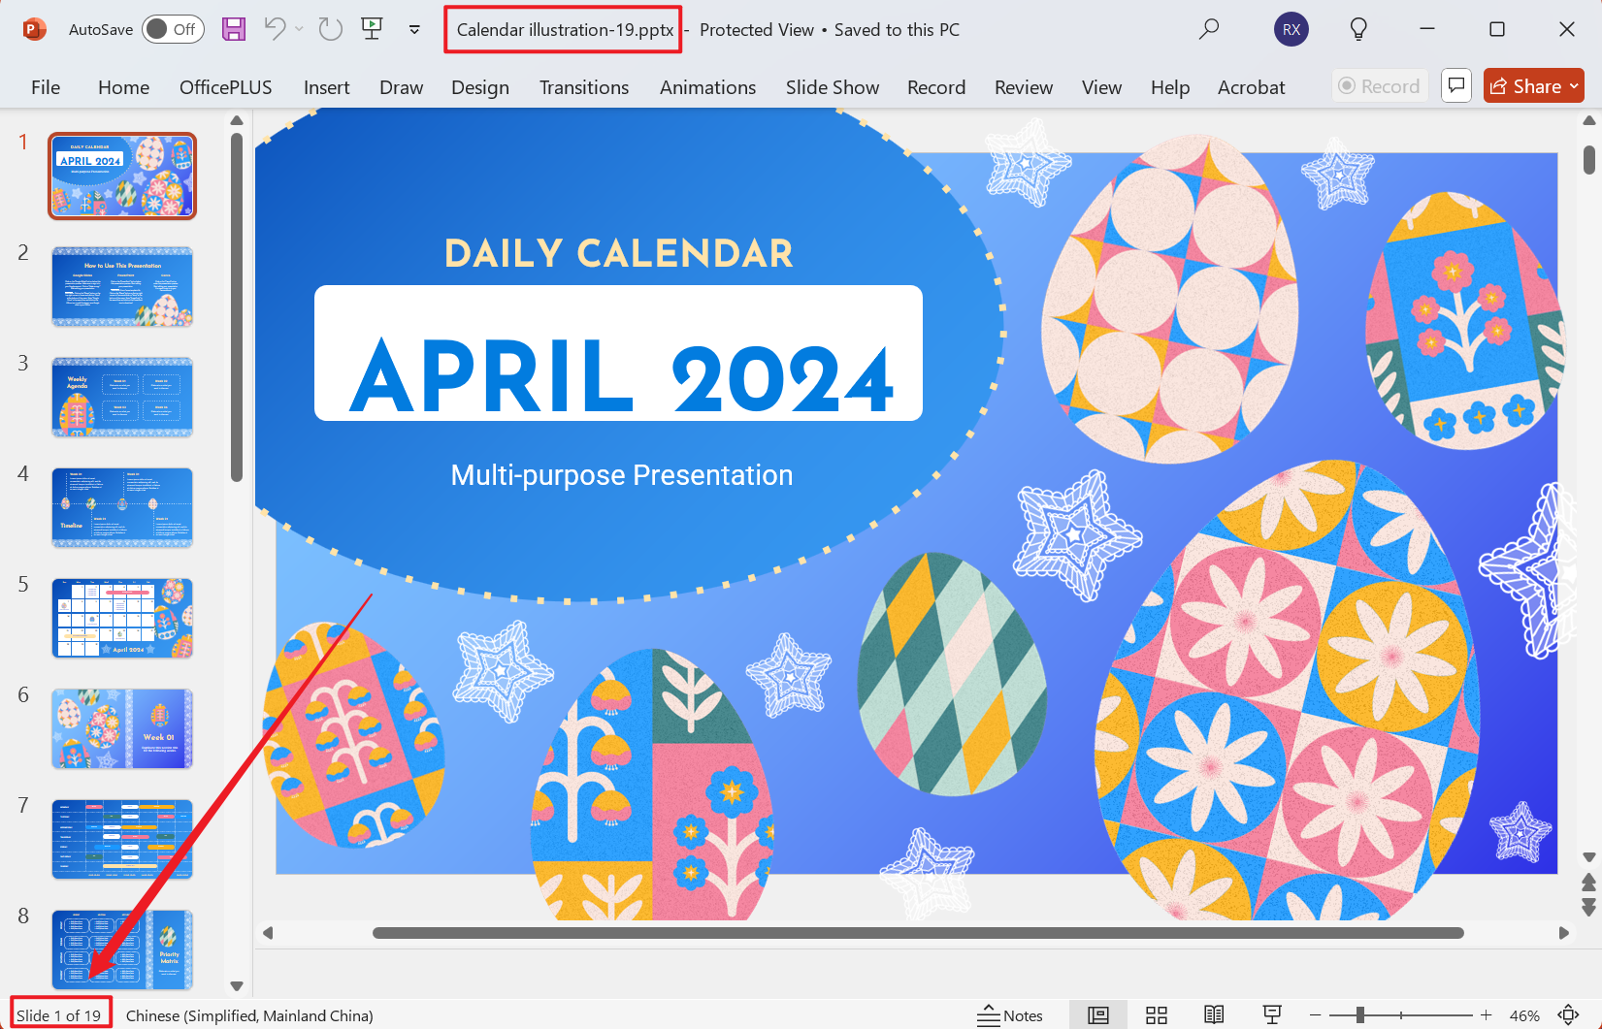Click the Save icon in title bar
Screen dimensions: 1602x1029
coord(234,29)
